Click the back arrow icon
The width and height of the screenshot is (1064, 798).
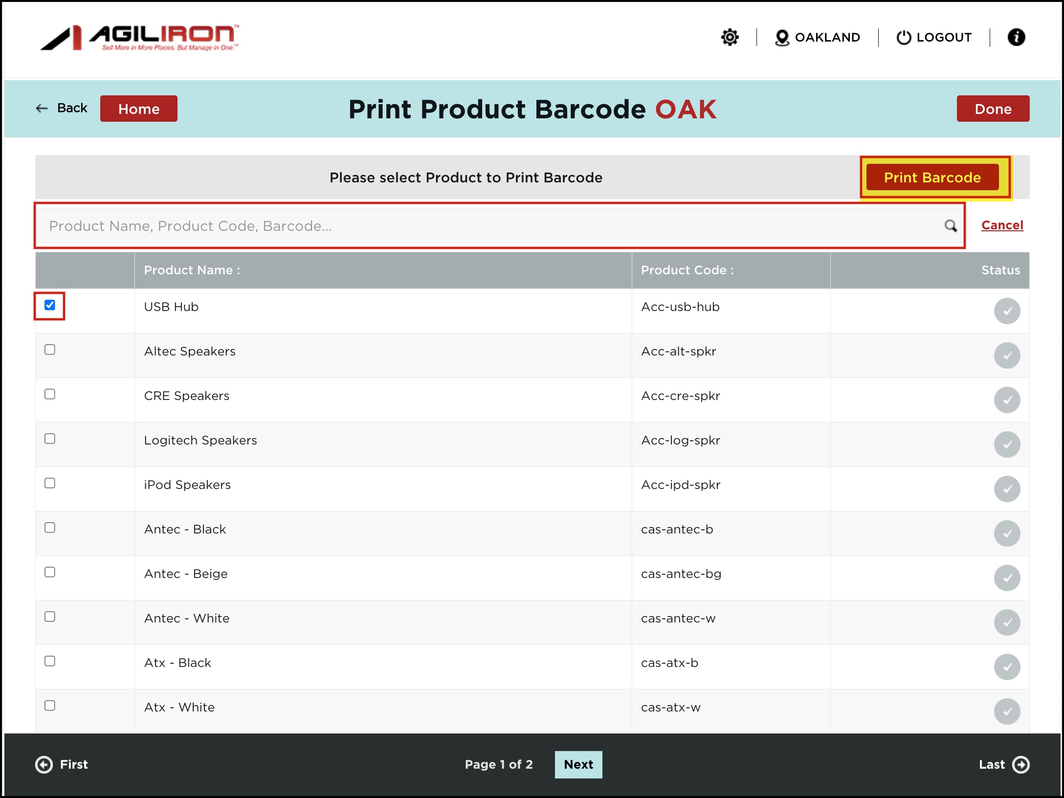coord(42,108)
